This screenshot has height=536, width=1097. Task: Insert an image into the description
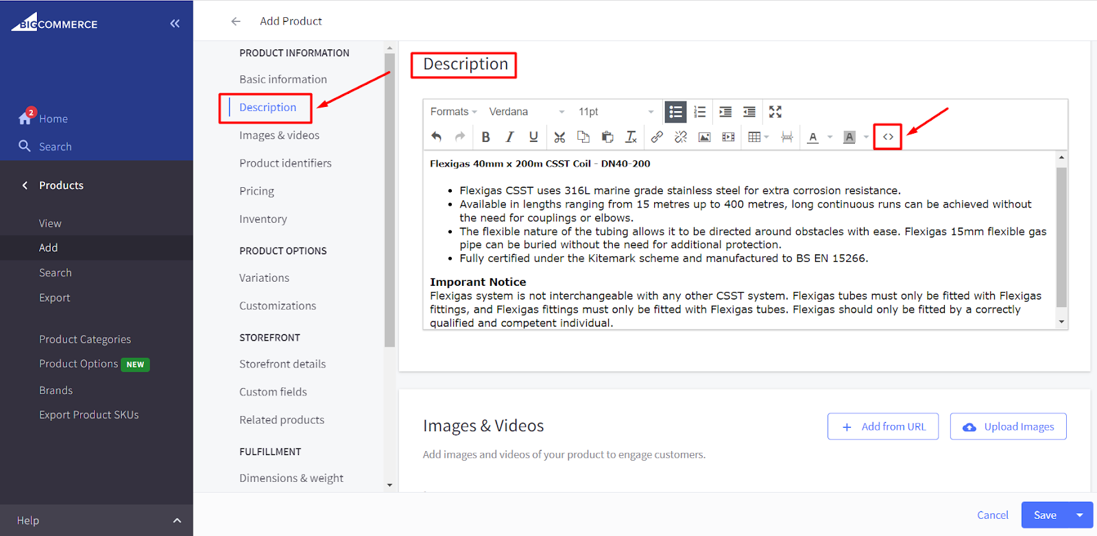(x=704, y=137)
